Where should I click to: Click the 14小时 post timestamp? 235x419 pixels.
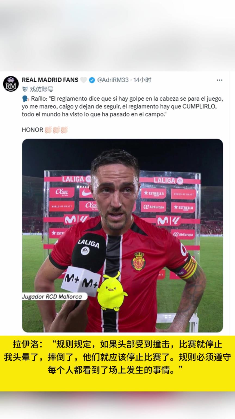pyautogui.click(x=142, y=80)
